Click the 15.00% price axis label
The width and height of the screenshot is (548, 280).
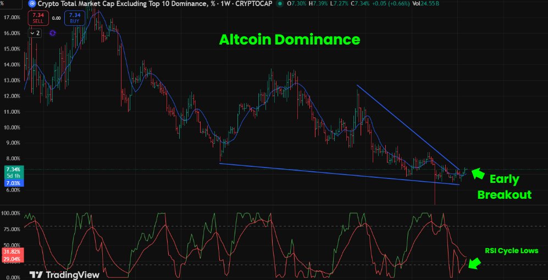point(12,49)
